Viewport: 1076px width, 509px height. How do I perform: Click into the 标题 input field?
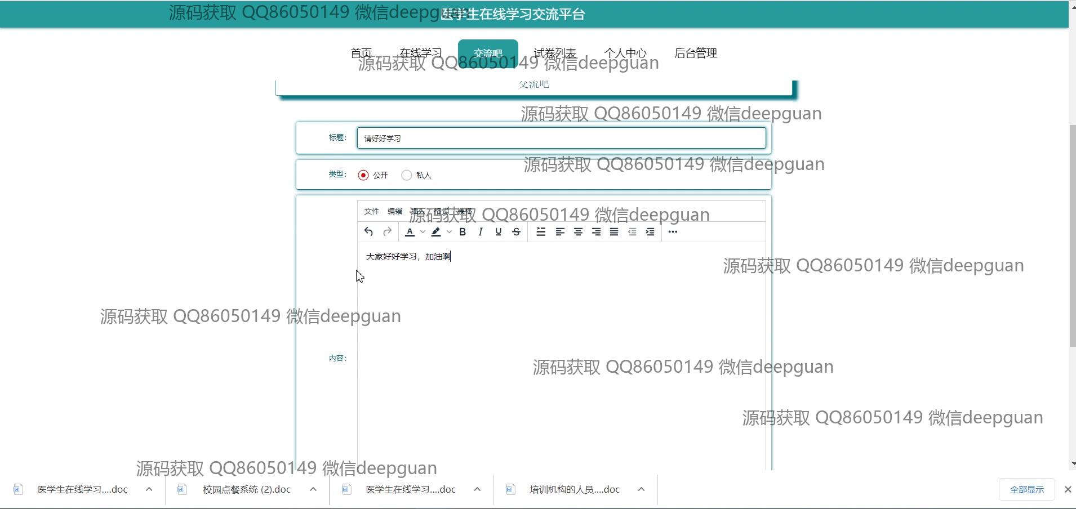pyautogui.click(x=561, y=139)
